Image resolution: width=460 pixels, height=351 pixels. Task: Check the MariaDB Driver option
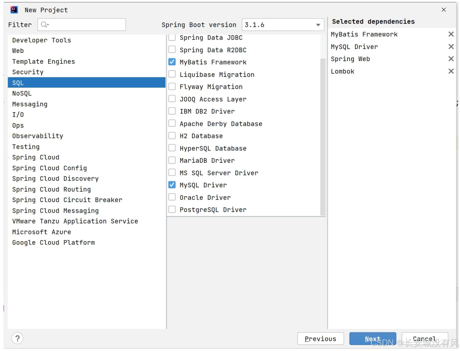(x=172, y=160)
